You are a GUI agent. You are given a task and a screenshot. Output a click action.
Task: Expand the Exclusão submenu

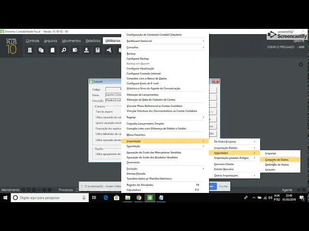tap(165, 168)
